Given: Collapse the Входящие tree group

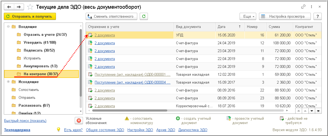Looking at the screenshot, I should (x=8, y=27).
